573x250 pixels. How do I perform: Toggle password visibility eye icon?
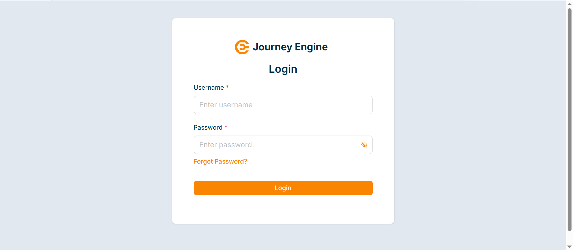pyautogui.click(x=364, y=145)
